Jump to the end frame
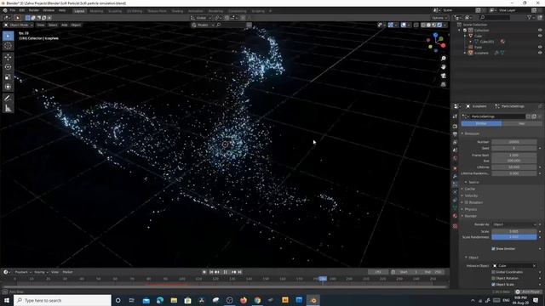 [x=240, y=272]
